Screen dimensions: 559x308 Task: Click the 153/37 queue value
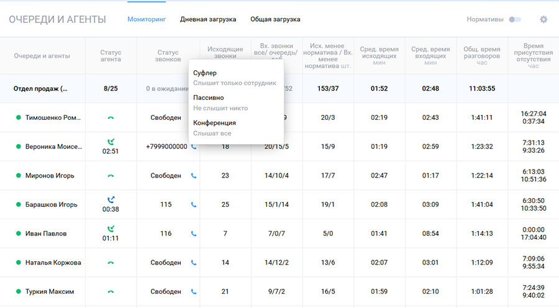click(x=327, y=88)
